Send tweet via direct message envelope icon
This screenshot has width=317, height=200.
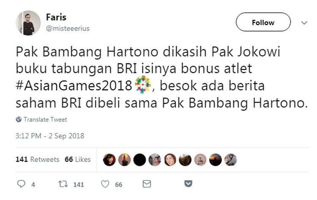pyautogui.click(x=147, y=184)
